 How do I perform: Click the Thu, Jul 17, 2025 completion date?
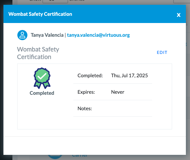click(x=129, y=76)
